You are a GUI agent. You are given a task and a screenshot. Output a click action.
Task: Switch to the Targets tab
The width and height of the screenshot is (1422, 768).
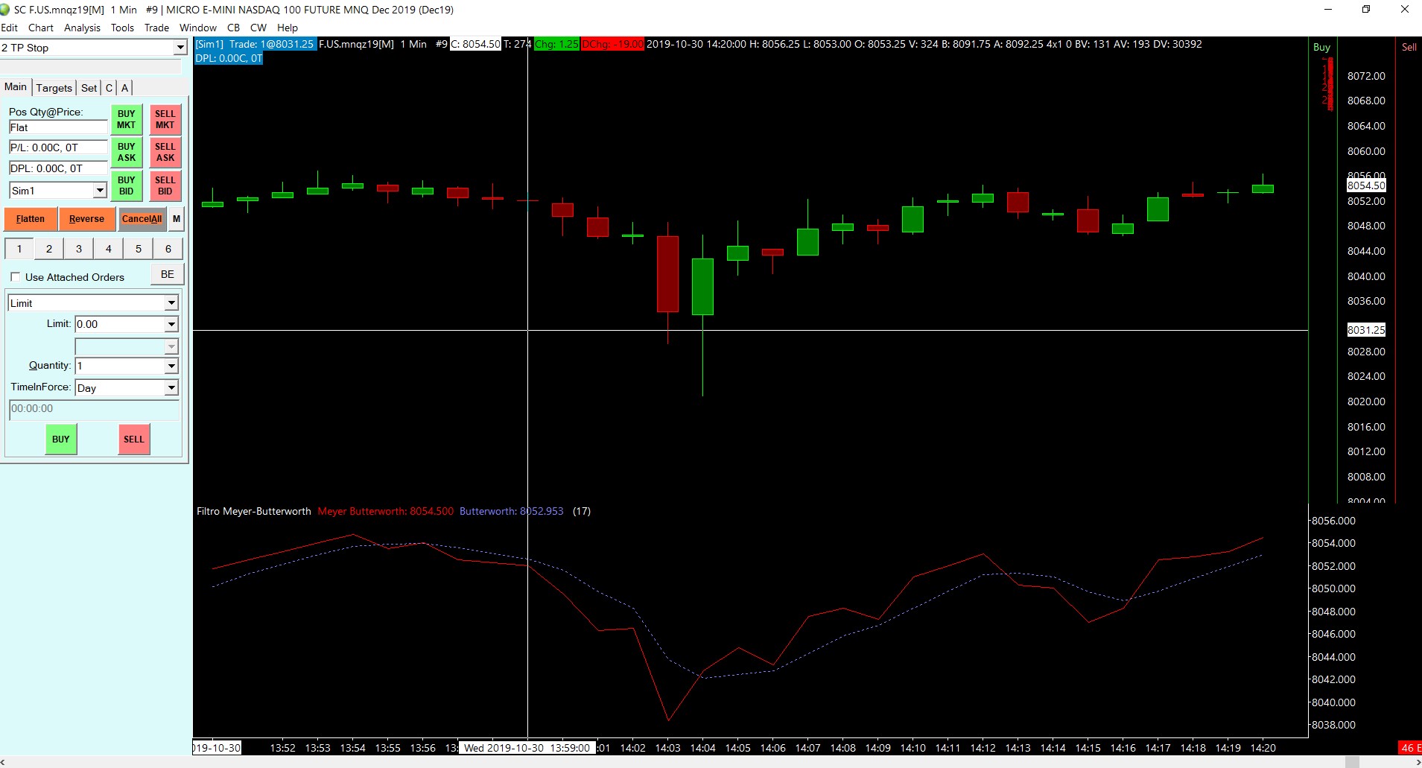[x=54, y=88]
